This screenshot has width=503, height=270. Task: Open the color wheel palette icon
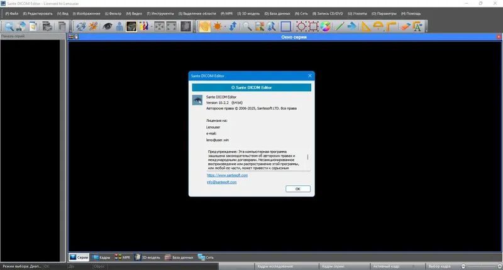[x=325, y=26]
